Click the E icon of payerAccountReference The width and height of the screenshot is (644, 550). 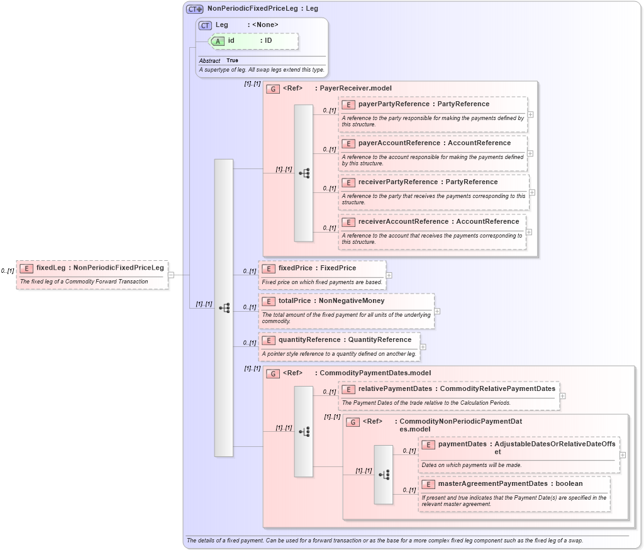pyautogui.click(x=348, y=144)
